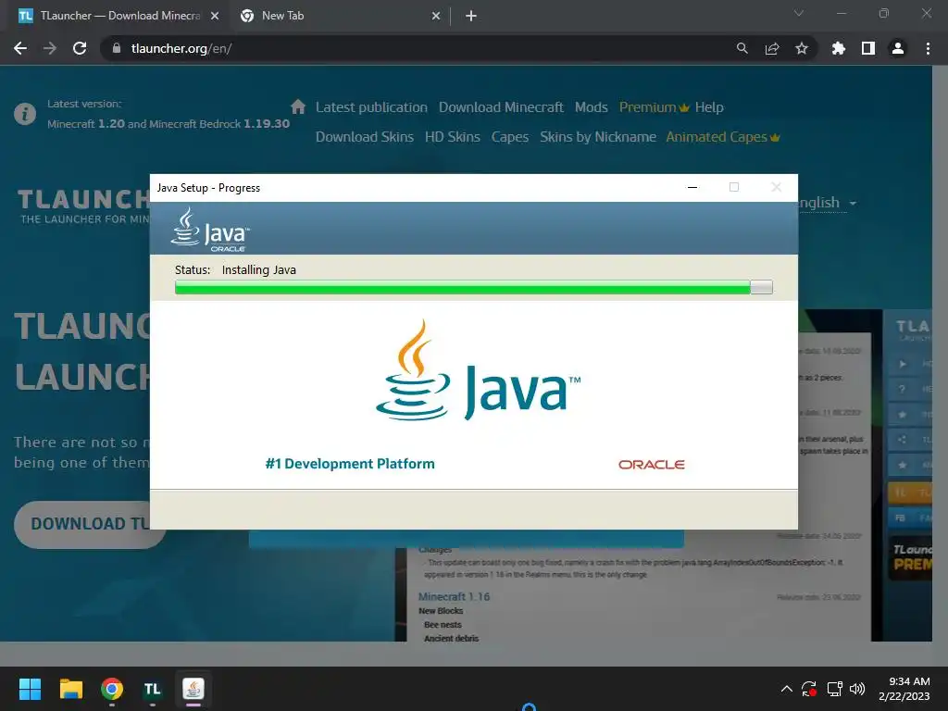Click the DOWNLOAD TL button on the page
The width and height of the screenshot is (948, 711).
coord(83,524)
